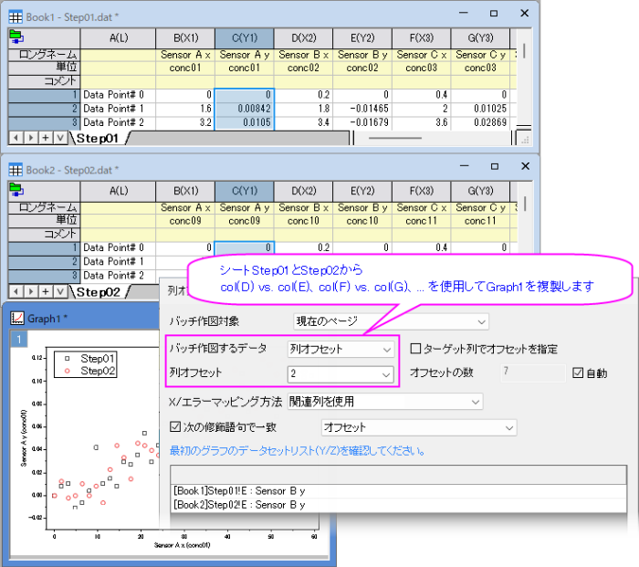
Task: Click row 3 header in Book2
Action: point(44,275)
